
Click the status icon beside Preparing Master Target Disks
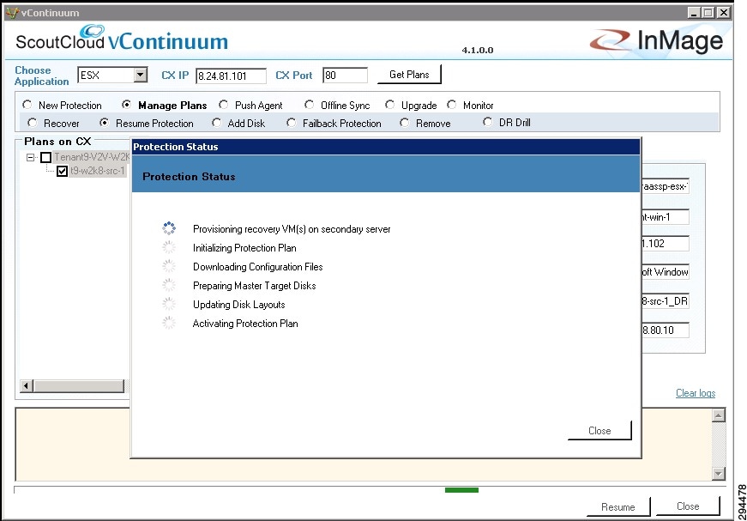click(x=169, y=285)
